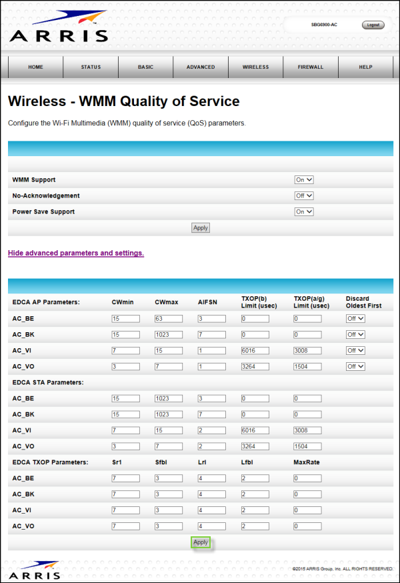Expand Discard Oldest First for AC_VO
400x583 pixels.
coord(355,366)
